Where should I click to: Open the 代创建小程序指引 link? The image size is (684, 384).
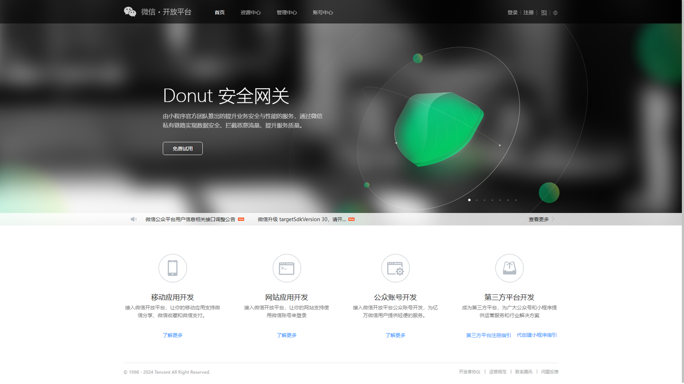click(537, 335)
